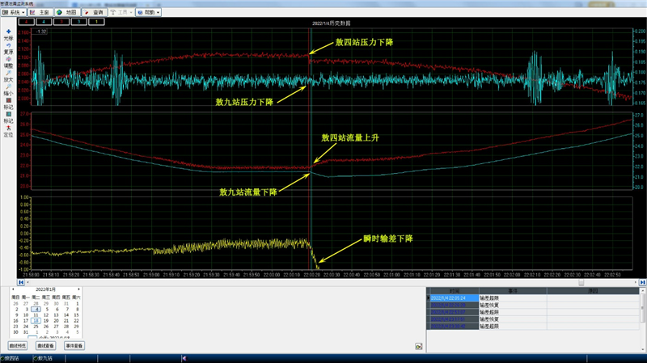This screenshot has height=363, width=647.
Task: Open the 地图 map view
Action: [x=67, y=13]
